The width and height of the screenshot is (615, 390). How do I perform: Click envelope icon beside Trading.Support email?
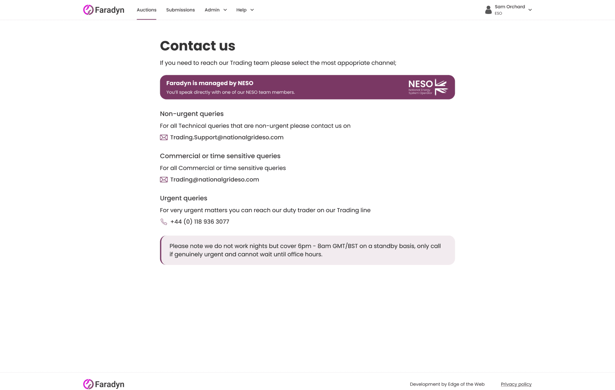point(164,137)
